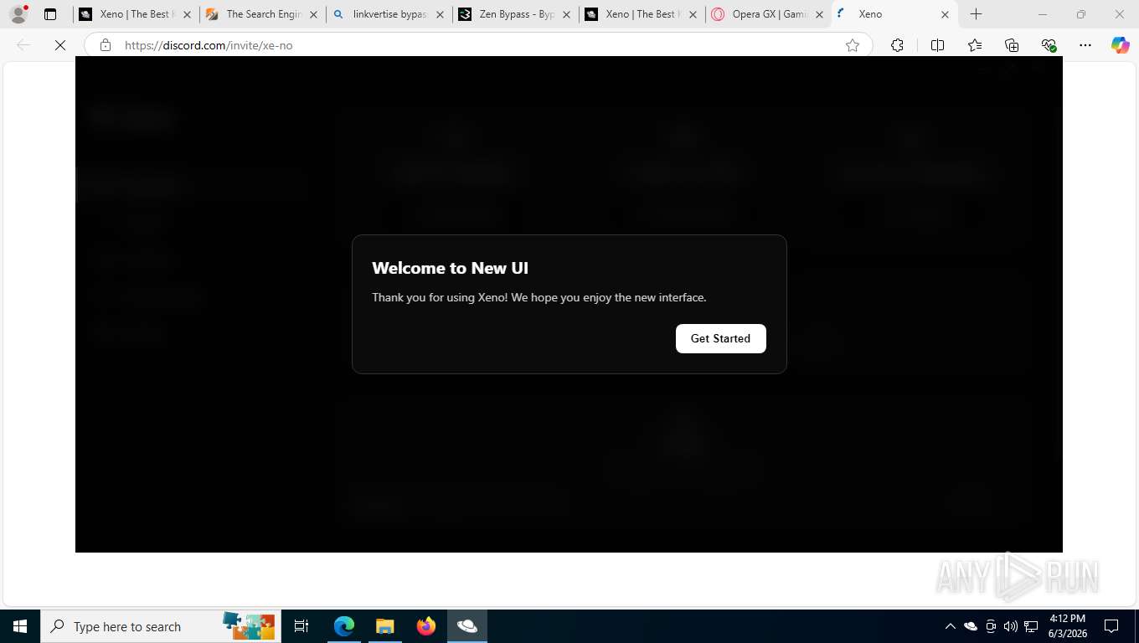The height and width of the screenshot is (643, 1139).
Task: Open a new browser tab
Action: coord(976,14)
